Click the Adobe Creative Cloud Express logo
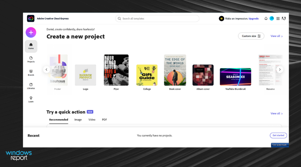This screenshot has width=301, height=167. tap(31, 19)
